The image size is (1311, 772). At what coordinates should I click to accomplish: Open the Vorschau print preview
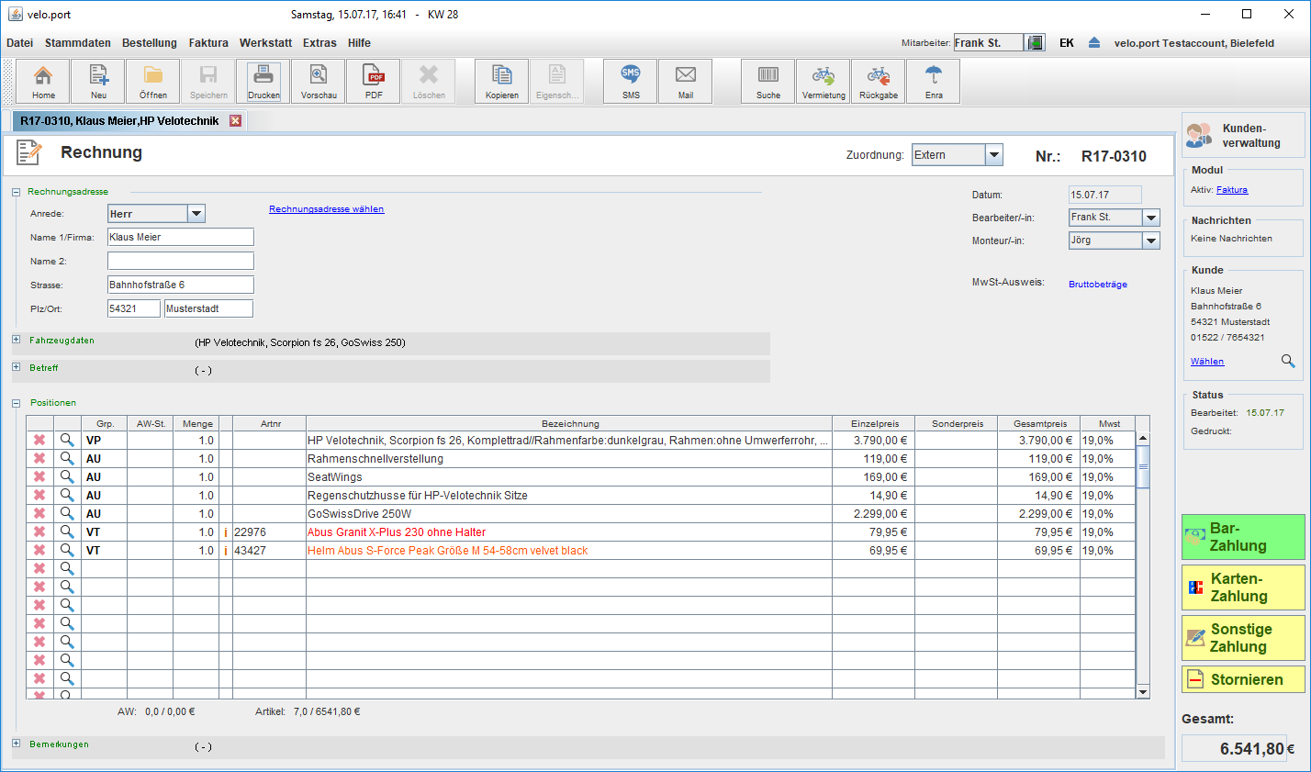[x=319, y=81]
